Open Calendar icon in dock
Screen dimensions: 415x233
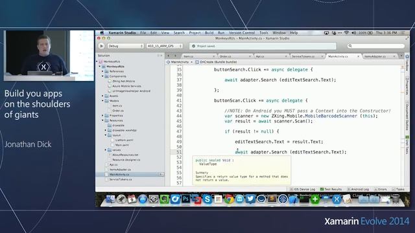click(132, 199)
